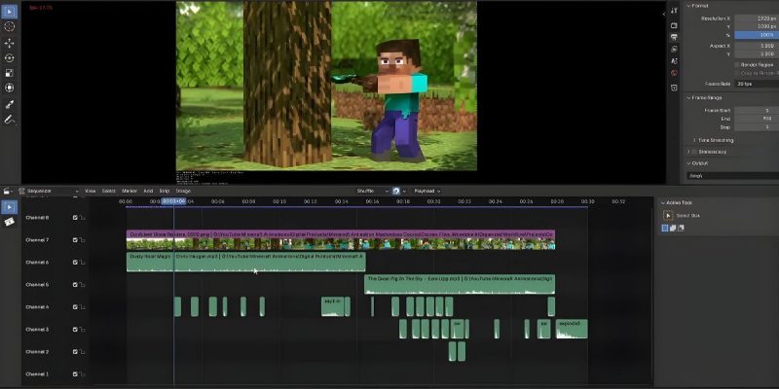The width and height of the screenshot is (779, 389).
Task: Select the Sample color eyedropper tool
Action: (10, 104)
